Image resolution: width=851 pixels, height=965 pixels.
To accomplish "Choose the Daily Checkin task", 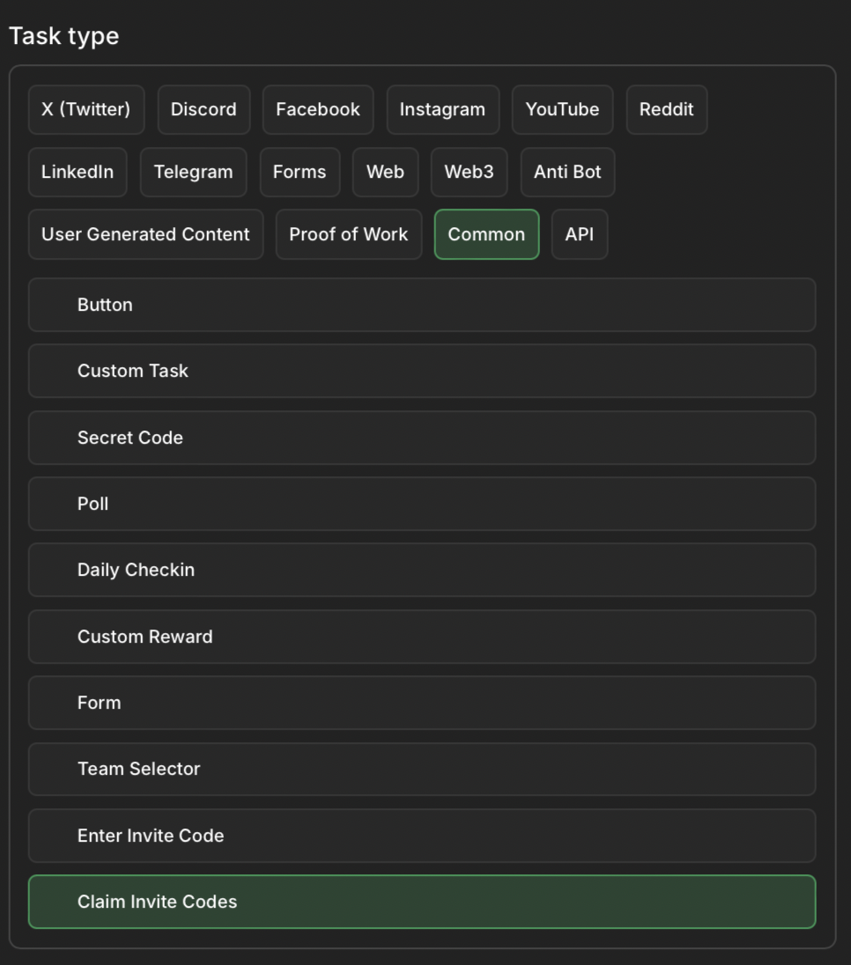I will (x=421, y=570).
